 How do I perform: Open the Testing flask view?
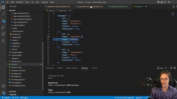click(3, 40)
